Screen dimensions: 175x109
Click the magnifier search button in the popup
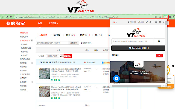tap(159, 41)
